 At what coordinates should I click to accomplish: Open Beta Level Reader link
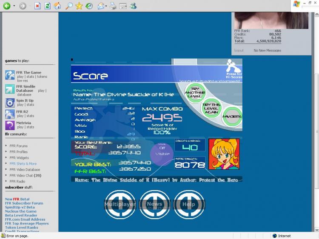click(21, 216)
